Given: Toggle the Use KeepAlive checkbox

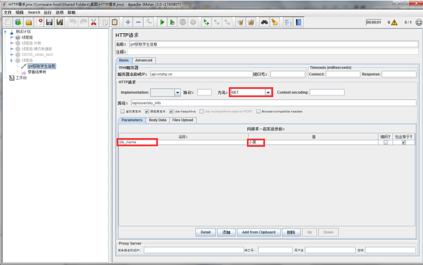Looking at the screenshot, I should tap(171, 112).
